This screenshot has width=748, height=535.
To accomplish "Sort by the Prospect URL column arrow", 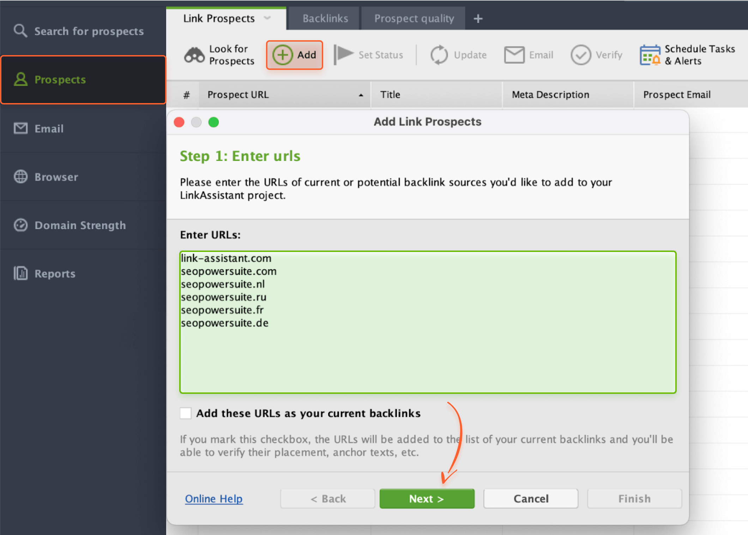I will pos(361,95).
